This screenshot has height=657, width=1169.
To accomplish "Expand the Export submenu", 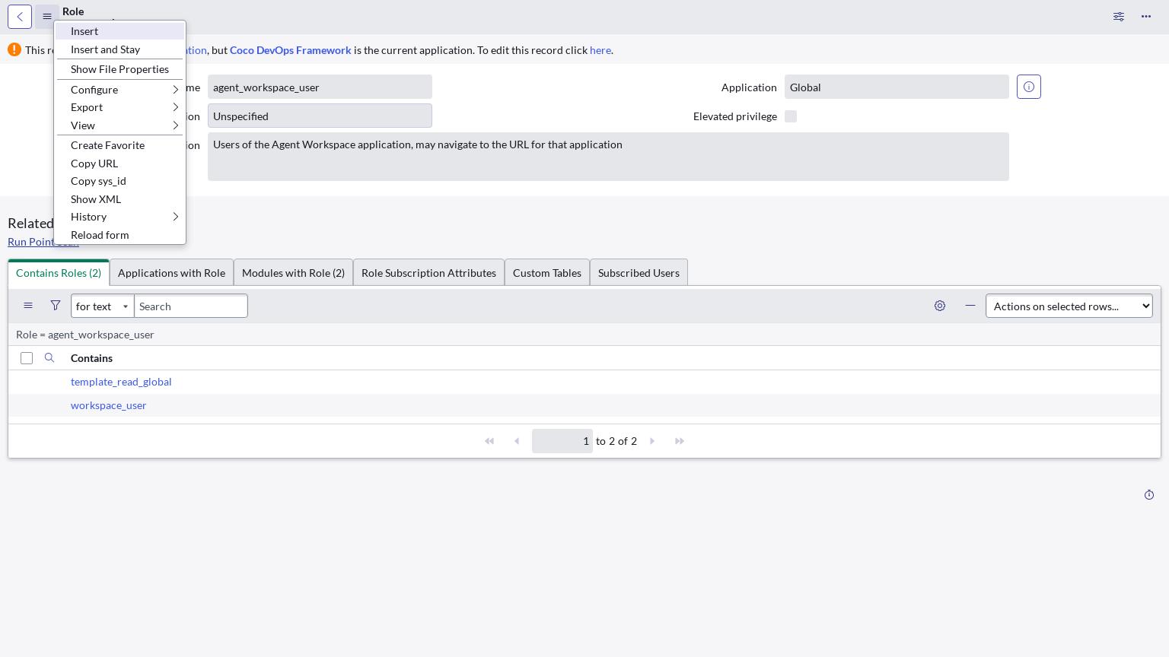I will click(119, 107).
